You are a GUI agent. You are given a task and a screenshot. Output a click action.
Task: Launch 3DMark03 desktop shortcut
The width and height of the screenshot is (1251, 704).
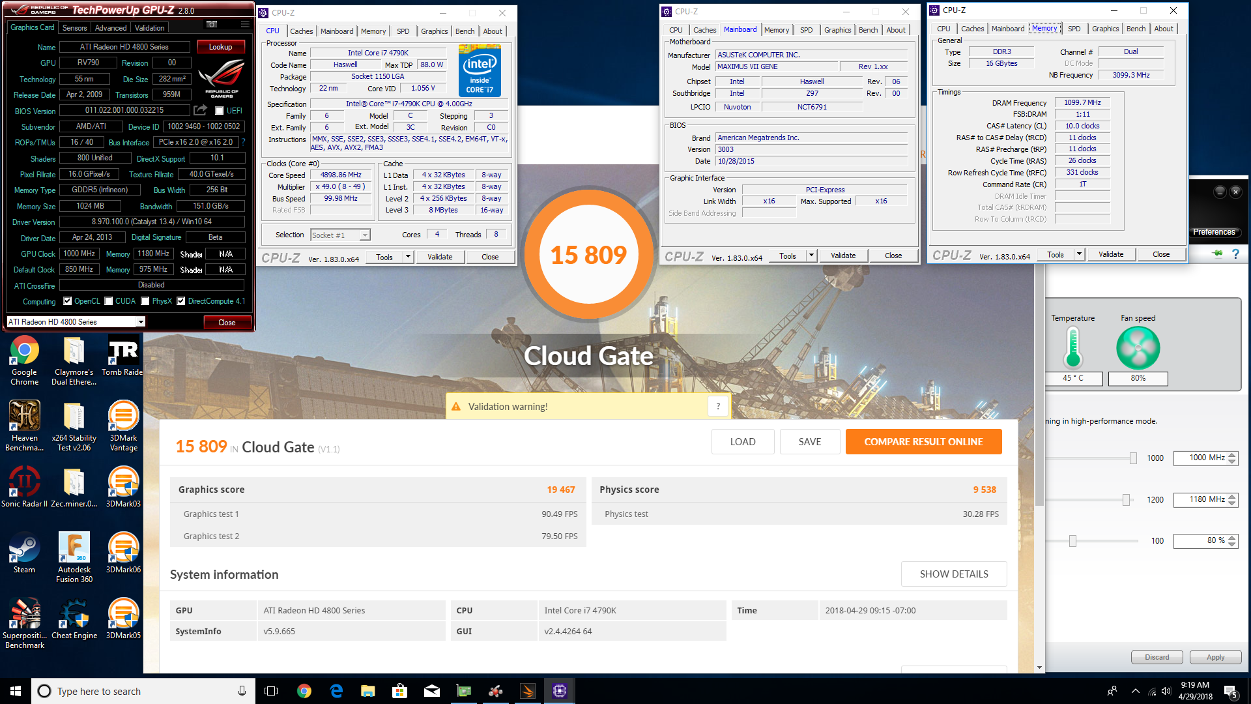click(x=123, y=487)
